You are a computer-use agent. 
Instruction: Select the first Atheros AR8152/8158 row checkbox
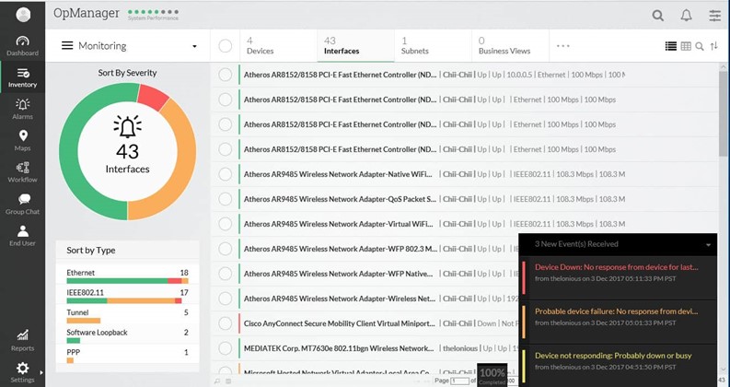[226, 75]
